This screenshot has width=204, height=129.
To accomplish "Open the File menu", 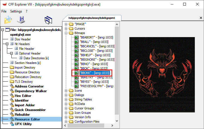I will (4, 11).
